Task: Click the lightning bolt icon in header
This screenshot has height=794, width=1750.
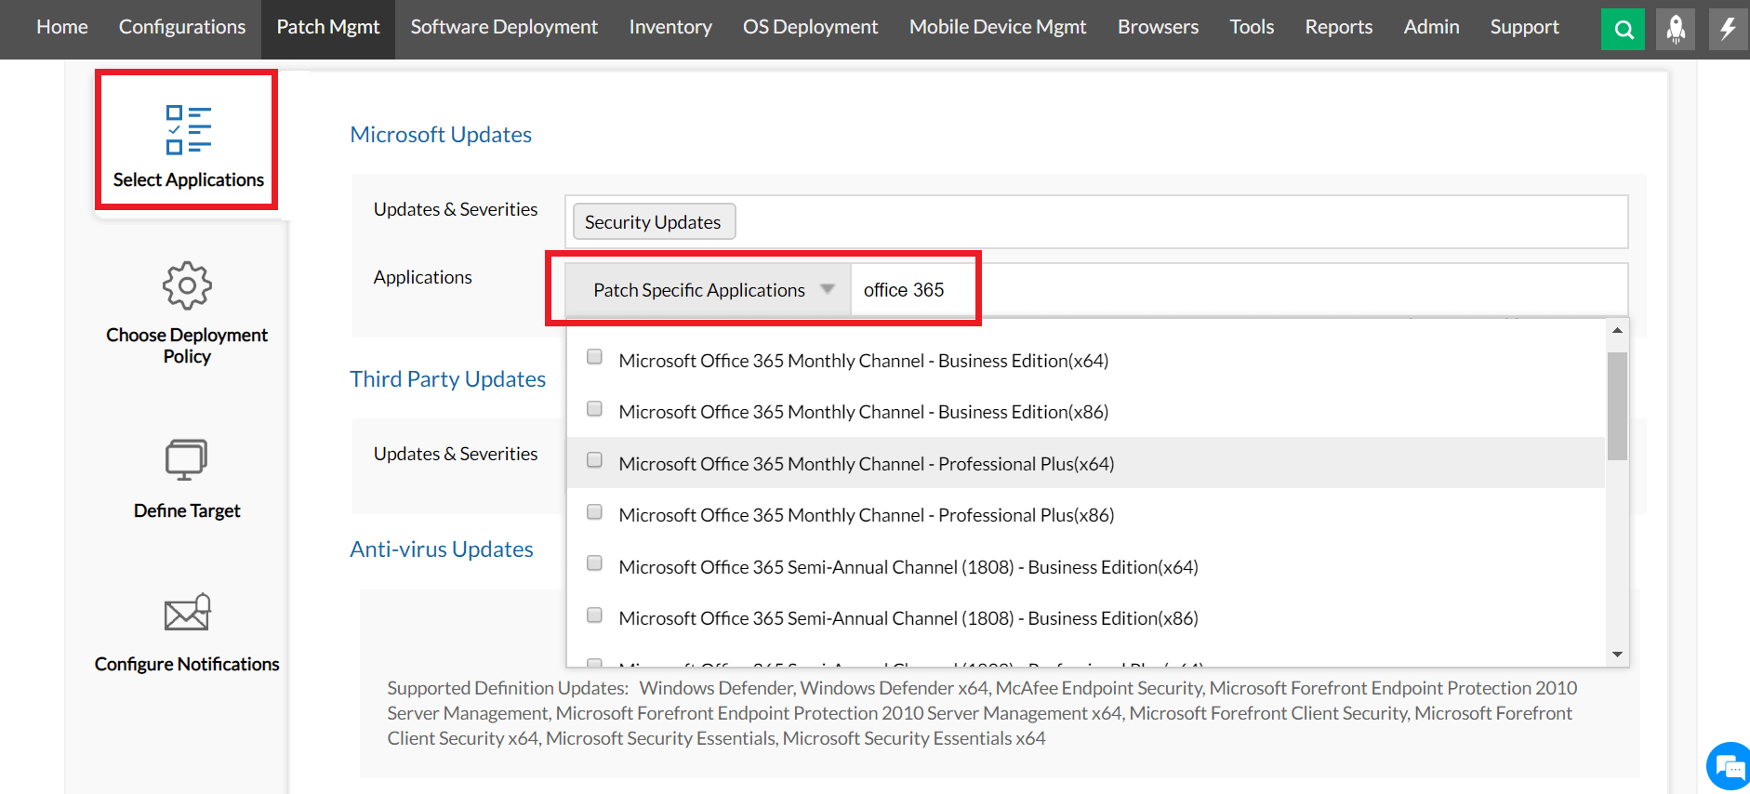Action: tap(1728, 29)
